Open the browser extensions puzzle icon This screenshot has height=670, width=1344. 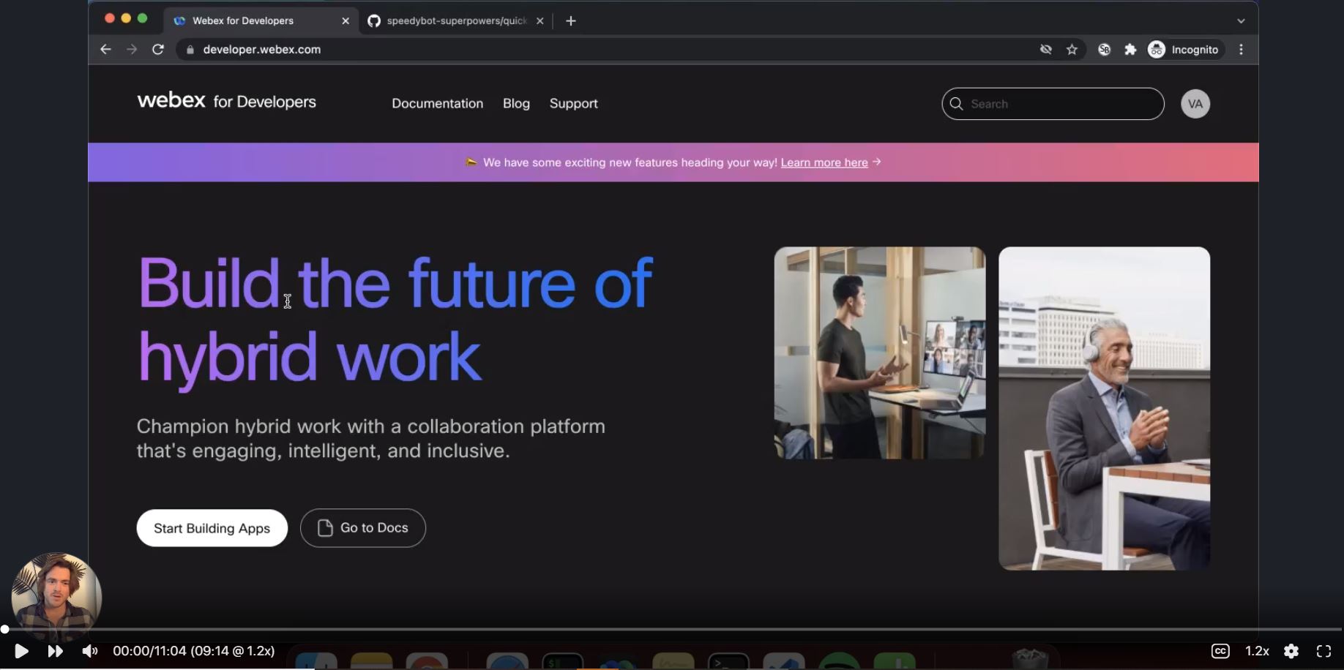pos(1130,49)
